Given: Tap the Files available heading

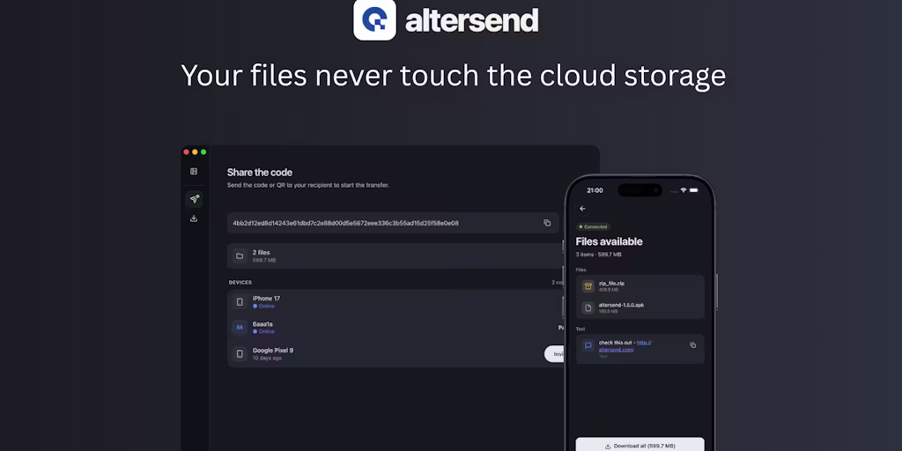Looking at the screenshot, I should (610, 241).
